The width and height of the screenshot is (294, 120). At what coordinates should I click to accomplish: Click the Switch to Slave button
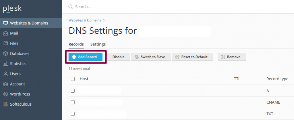pyautogui.click(x=151, y=57)
